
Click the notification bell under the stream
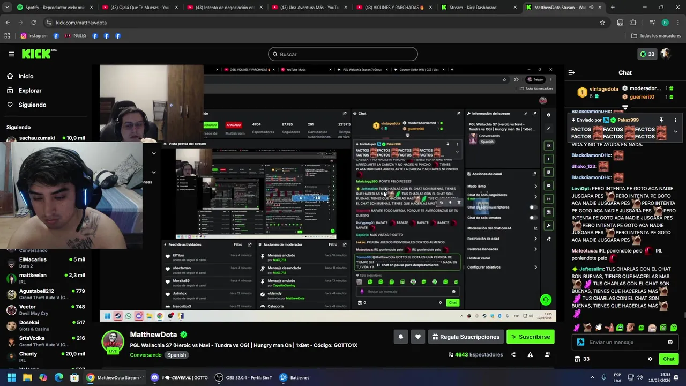[400, 337]
